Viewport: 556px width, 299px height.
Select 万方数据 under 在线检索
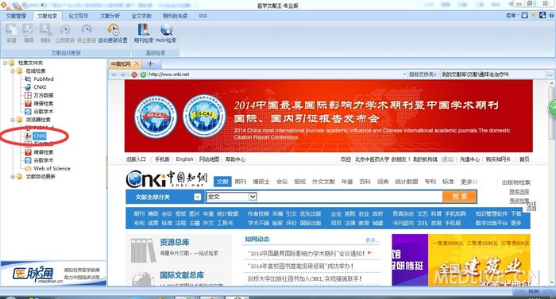pos(43,95)
